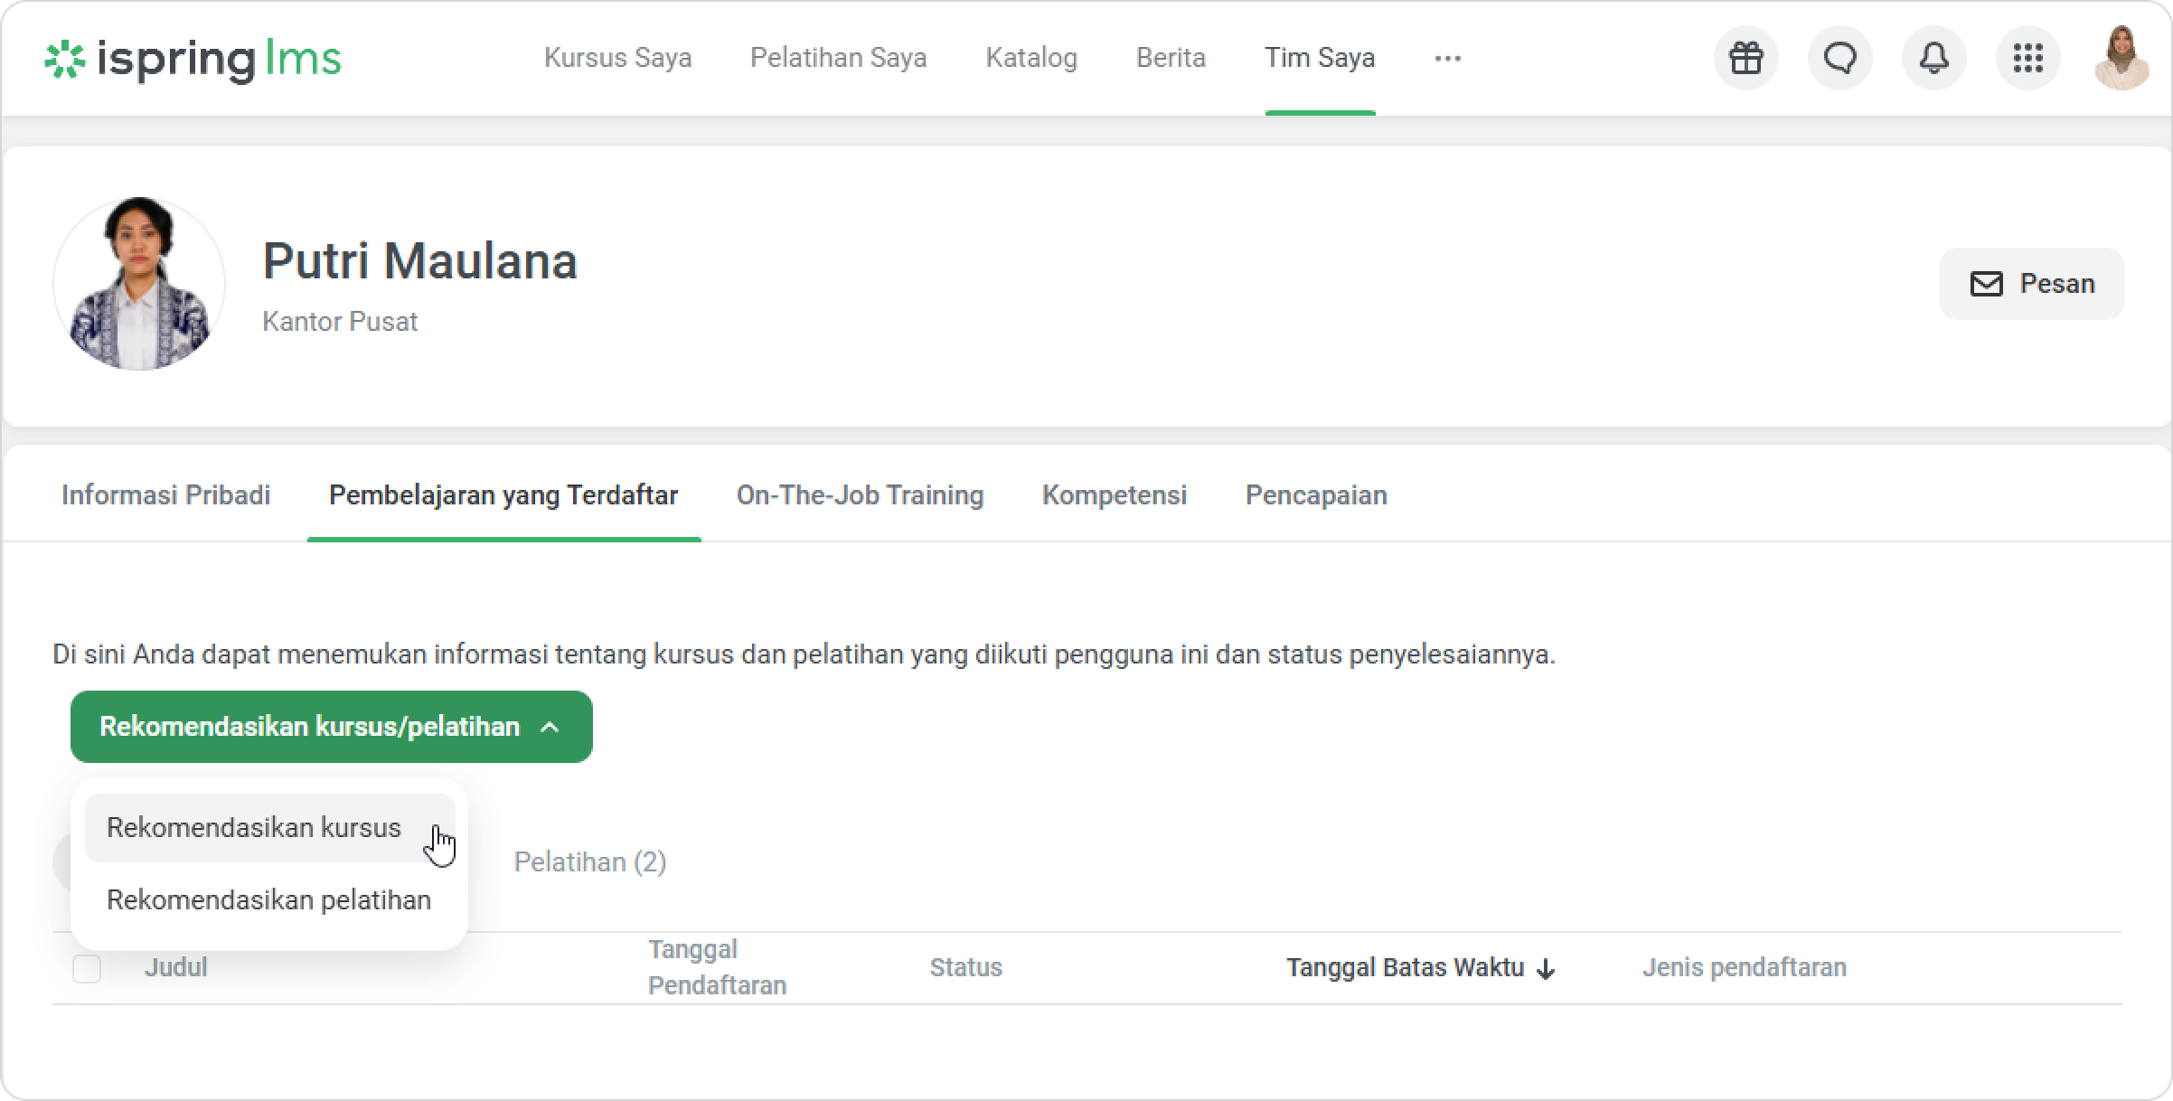Choose Rekomendasikan kursus from the menu

(x=254, y=828)
